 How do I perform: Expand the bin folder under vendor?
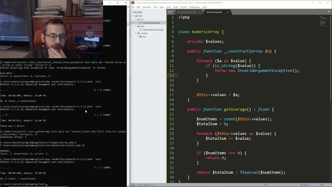137,37
